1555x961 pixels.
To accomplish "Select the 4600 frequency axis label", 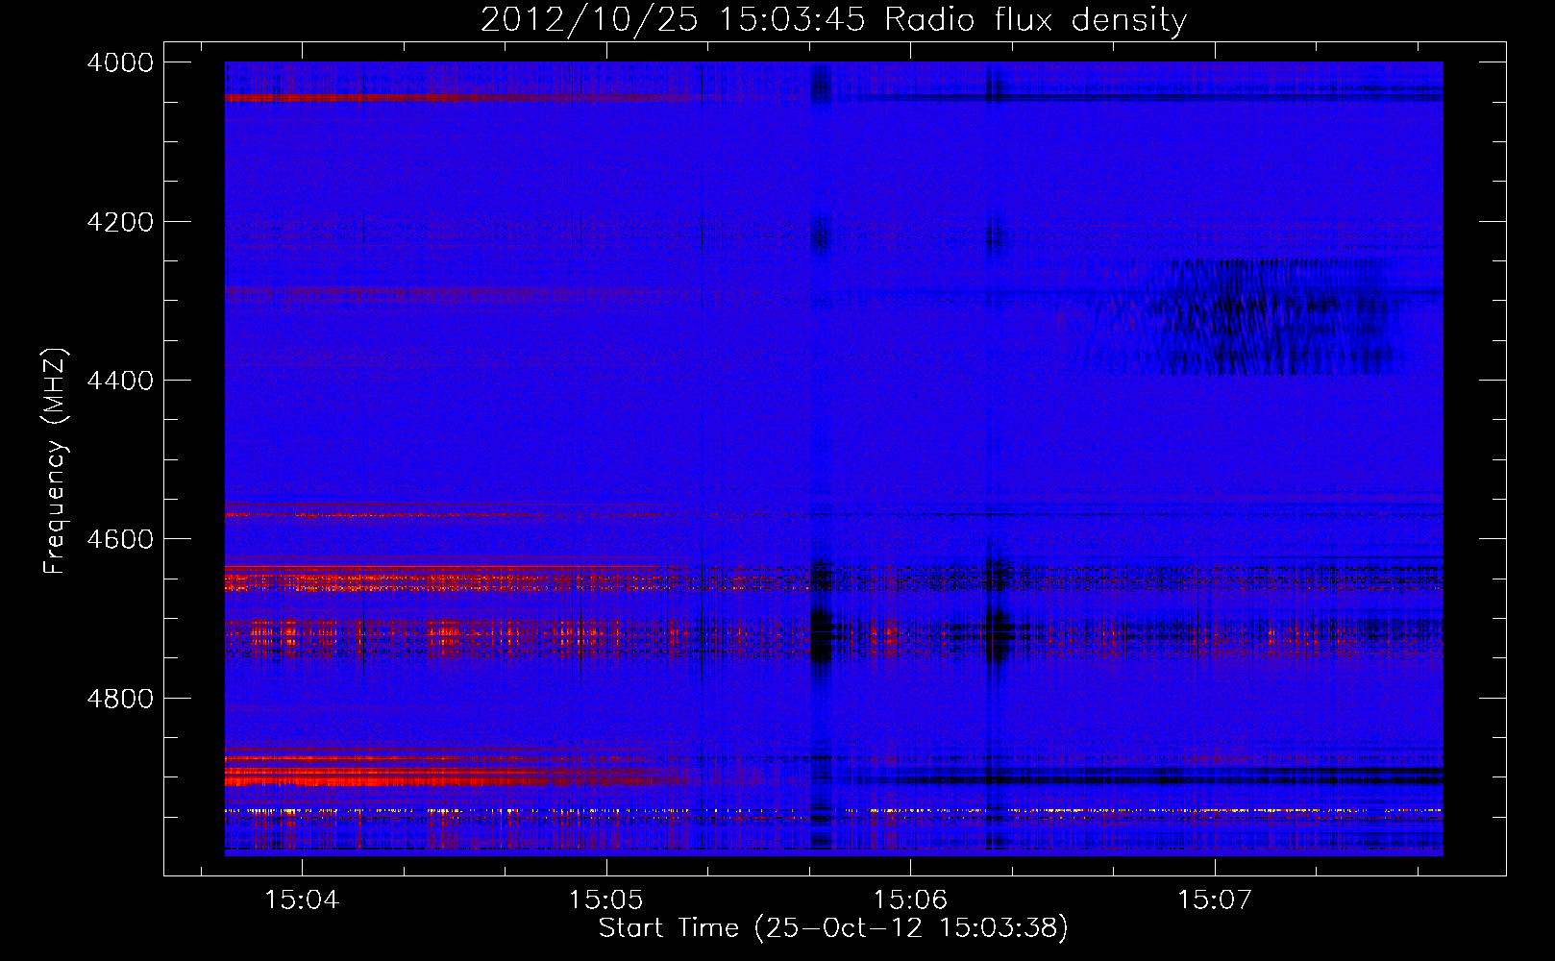I will pyautogui.click(x=120, y=539).
